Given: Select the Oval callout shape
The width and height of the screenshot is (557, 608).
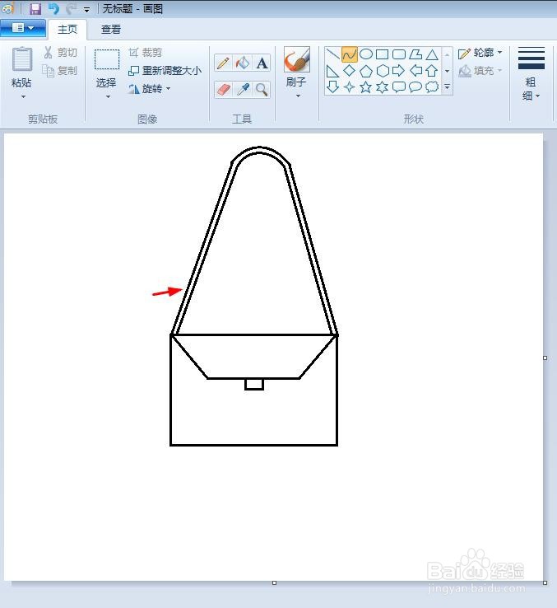Looking at the screenshot, I should tap(415, 87).
